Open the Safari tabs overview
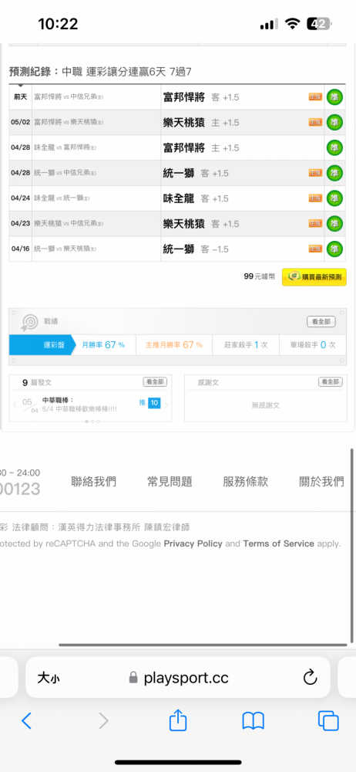The image size is (356, 772). tap(328, 721)
